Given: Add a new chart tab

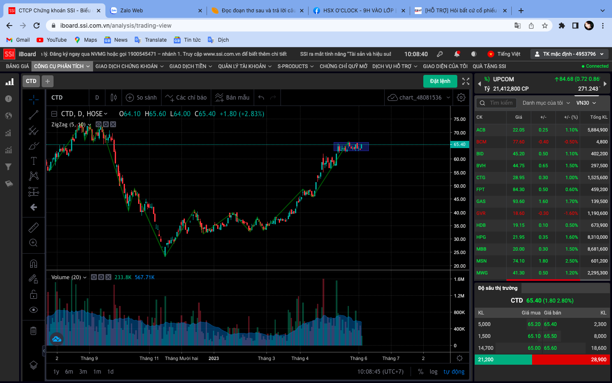Looking at the screenshot, I should pyautogui.click(x=47, y=81).
